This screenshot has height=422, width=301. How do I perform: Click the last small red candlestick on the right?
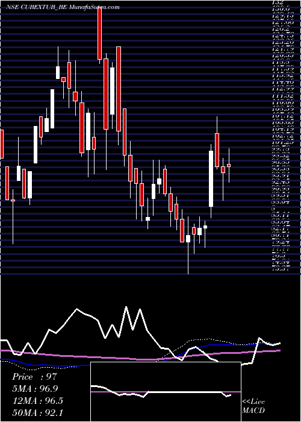pyautogui.click(x=229, y=165)
